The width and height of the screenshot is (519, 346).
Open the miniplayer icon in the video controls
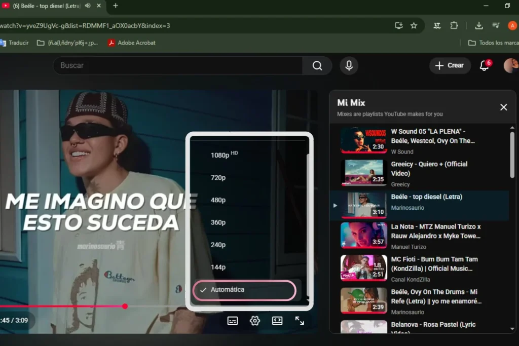(277, 320)
